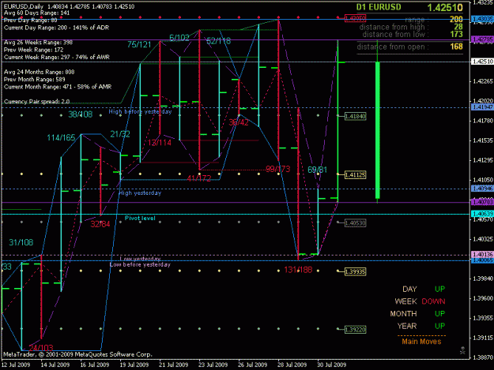
Task: Click the red DOWN next to WEEK
Action: (x=433, y=301)
